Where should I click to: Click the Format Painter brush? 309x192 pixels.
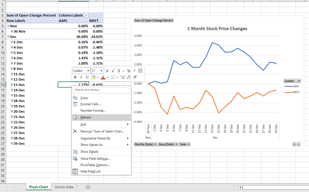pos(135,77)
